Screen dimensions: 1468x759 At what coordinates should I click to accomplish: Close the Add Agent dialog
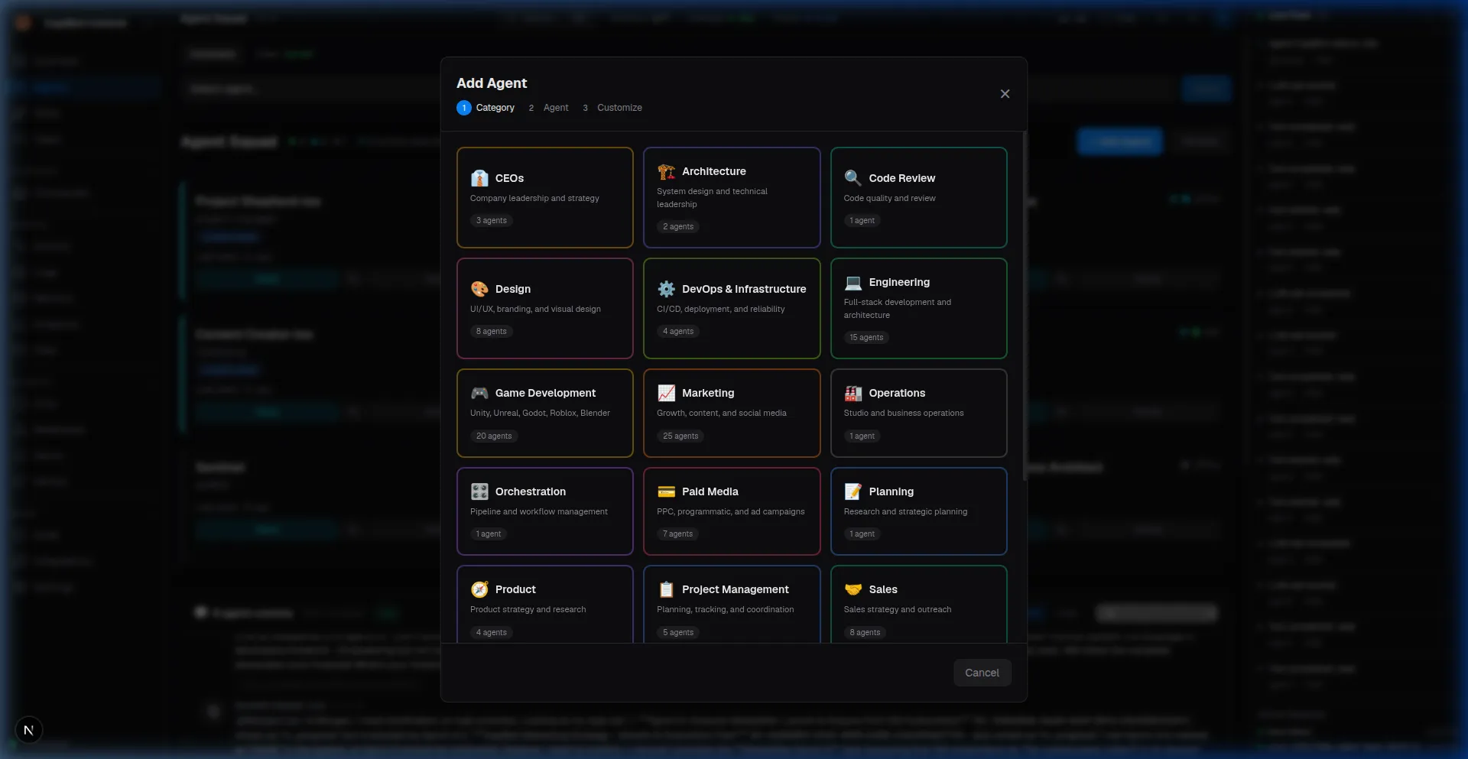coord(1005,94)
